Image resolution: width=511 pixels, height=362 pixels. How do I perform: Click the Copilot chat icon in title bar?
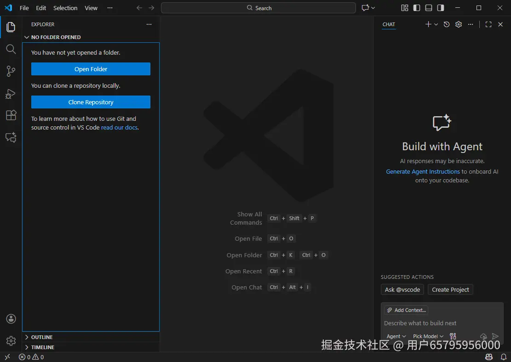[x=365, y=8]
